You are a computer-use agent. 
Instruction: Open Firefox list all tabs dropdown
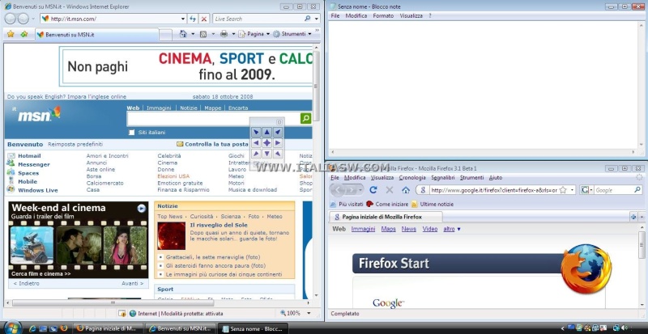642,217
